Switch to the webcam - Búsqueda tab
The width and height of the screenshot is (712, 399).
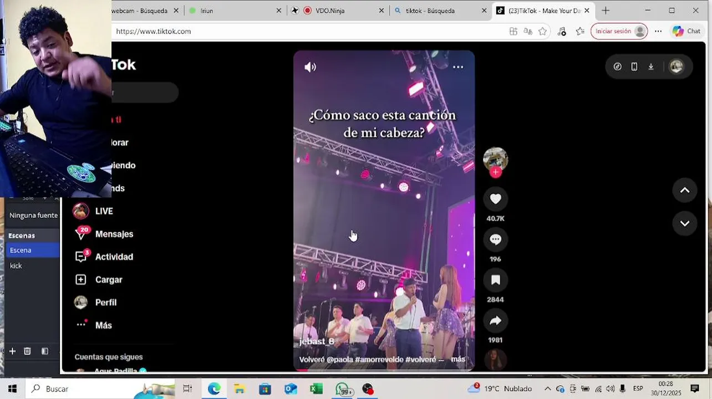(x=146, y=11)
